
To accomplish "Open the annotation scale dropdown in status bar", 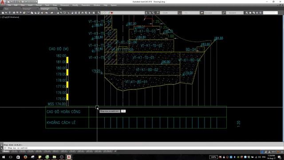I will pos(273,152).
